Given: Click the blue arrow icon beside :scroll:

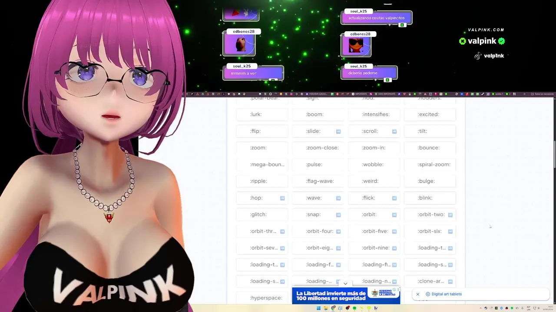Looking at the screenshot, I should pyautogui.click(x=394, y=131).
